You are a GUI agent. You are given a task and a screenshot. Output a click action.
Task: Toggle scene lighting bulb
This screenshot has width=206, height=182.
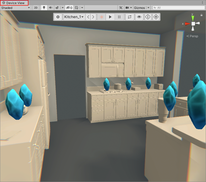point(44,8)
